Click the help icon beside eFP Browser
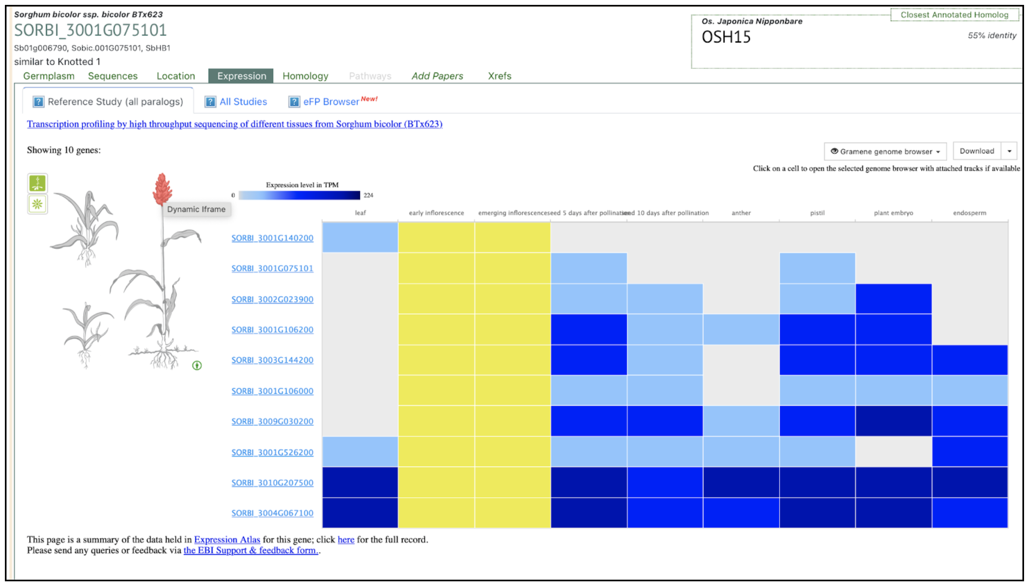Viewport: 1033px width, 587px height. (x=294, y=102)
